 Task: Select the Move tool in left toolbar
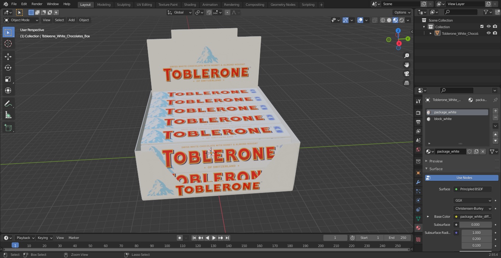(8, 56)
